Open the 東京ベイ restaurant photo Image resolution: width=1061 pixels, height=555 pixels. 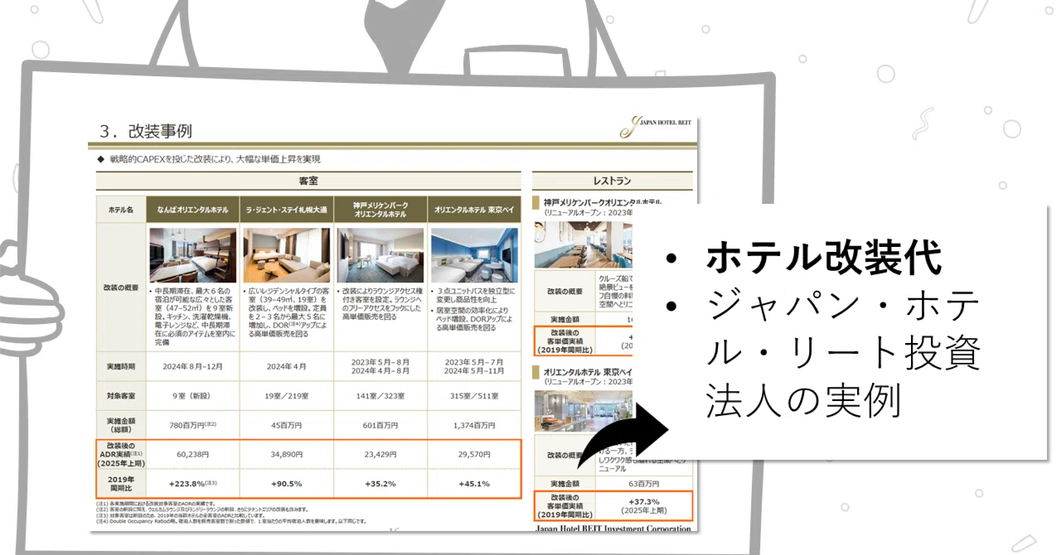point(584,412)
